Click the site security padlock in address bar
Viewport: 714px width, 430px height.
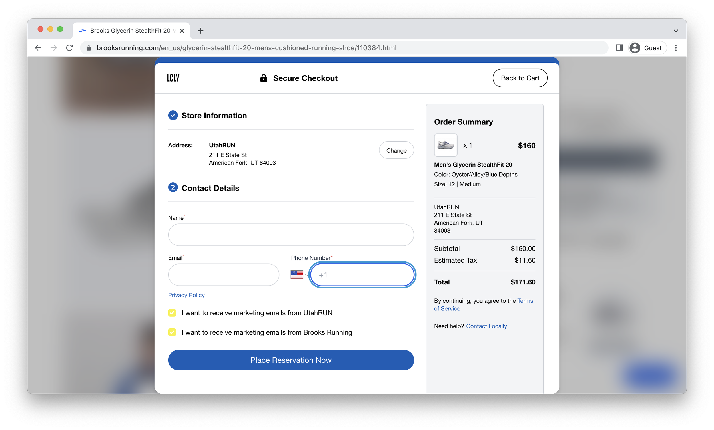click(89, 48)
